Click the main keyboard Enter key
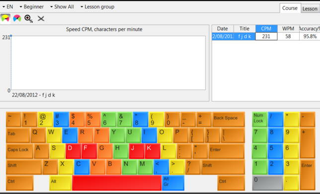Image resolution: width=320 pixels, height=194 pixels. click(x=227, y=151)
